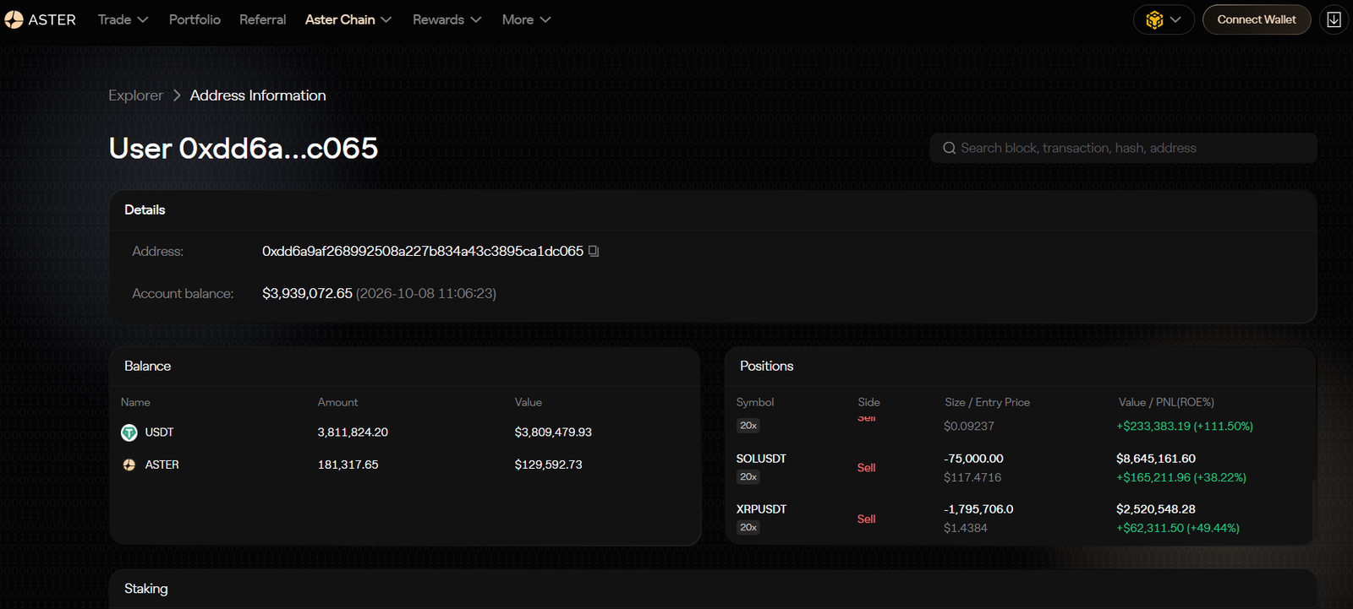Expand the Rewards menu
Viewport: 1353px width, 609px height.
click(x=446, y=19)
